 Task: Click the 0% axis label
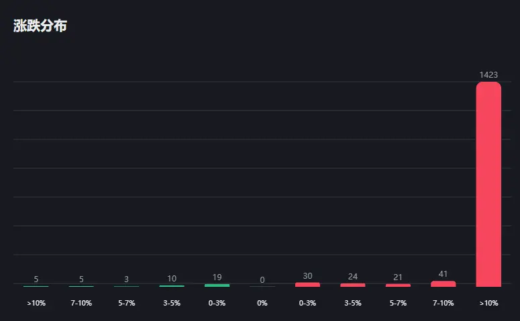(x=262, y=303)
